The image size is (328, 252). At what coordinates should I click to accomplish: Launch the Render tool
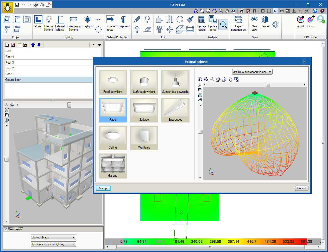pyautogui.click(x=265, y=22)
